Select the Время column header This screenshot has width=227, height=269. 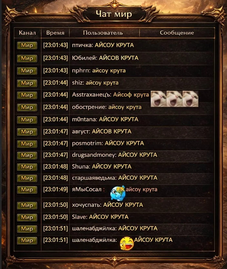point(55,33)
